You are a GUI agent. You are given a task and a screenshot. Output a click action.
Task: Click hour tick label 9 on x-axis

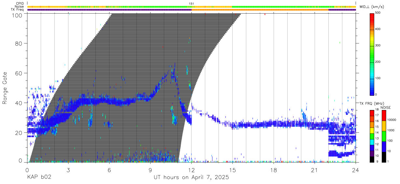coord(150,170)
